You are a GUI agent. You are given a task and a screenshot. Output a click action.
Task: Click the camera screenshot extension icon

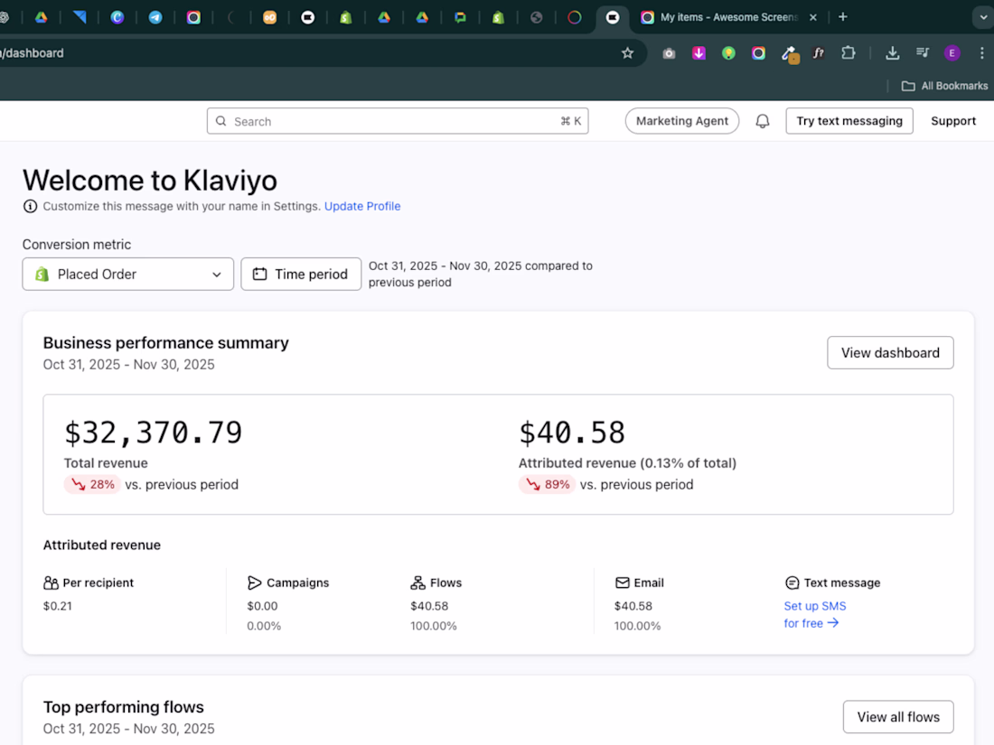(669, 53)
